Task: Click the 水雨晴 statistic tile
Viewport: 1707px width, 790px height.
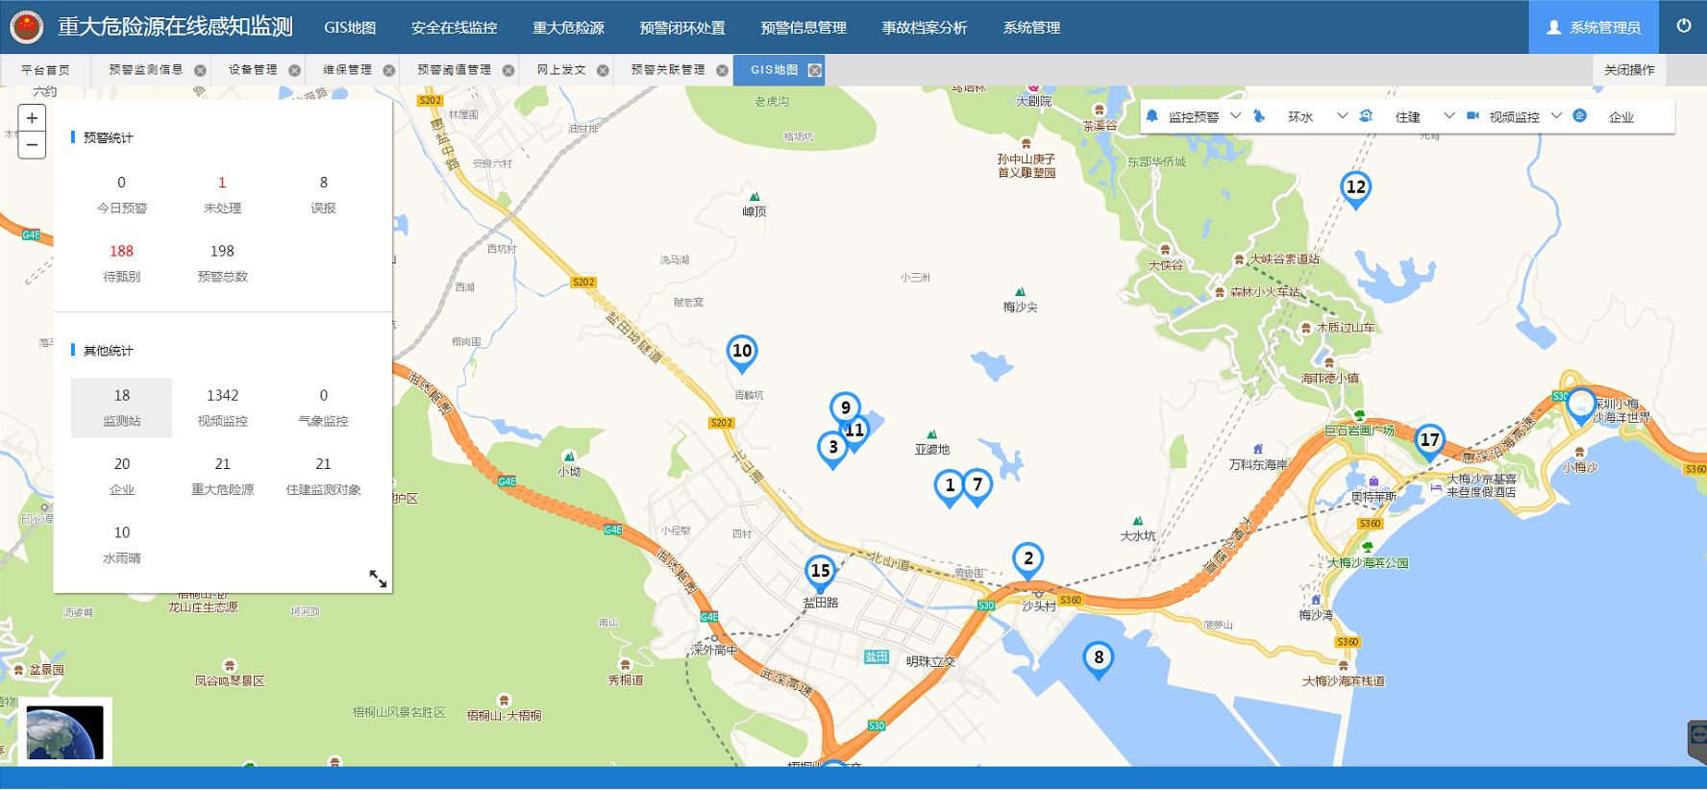Action: 122,544
